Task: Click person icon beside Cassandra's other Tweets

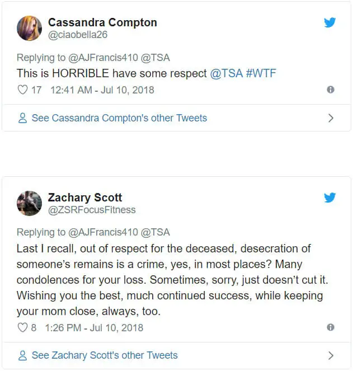Action: [x=22, y=118]
